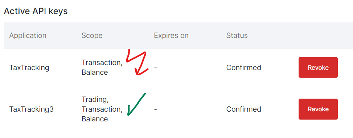353x138 pixels.
Task: Click the green checkmark annotation
Action: (136, 104)
